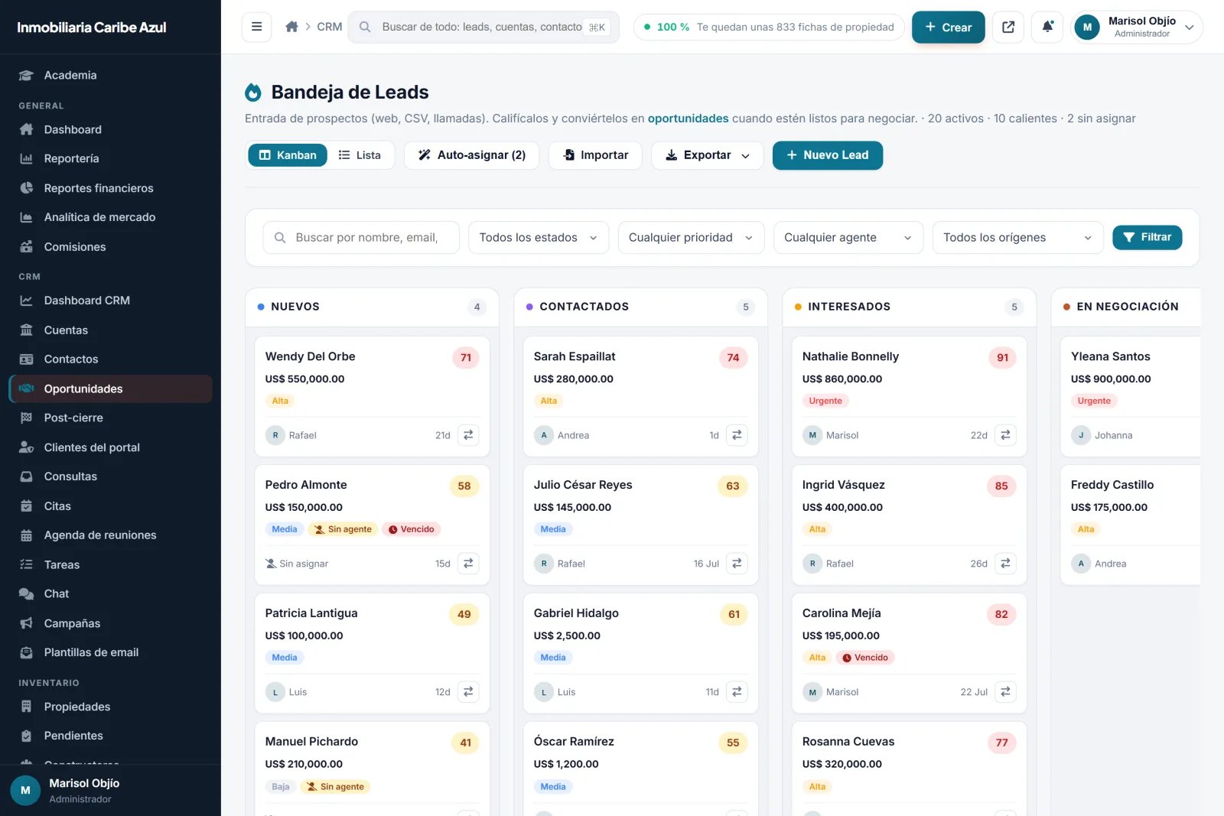
Task: Open Reportes financieros in sidebar
Action: tap(110, 188)
